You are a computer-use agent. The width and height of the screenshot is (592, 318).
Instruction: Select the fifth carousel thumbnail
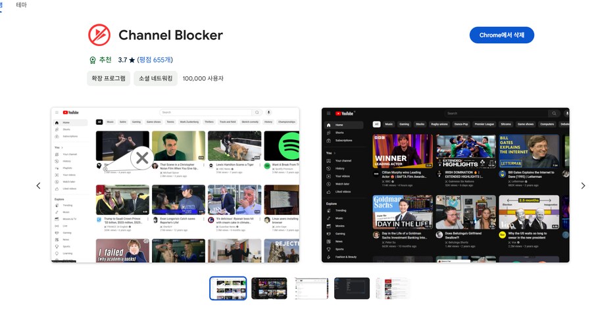[393, 288]
